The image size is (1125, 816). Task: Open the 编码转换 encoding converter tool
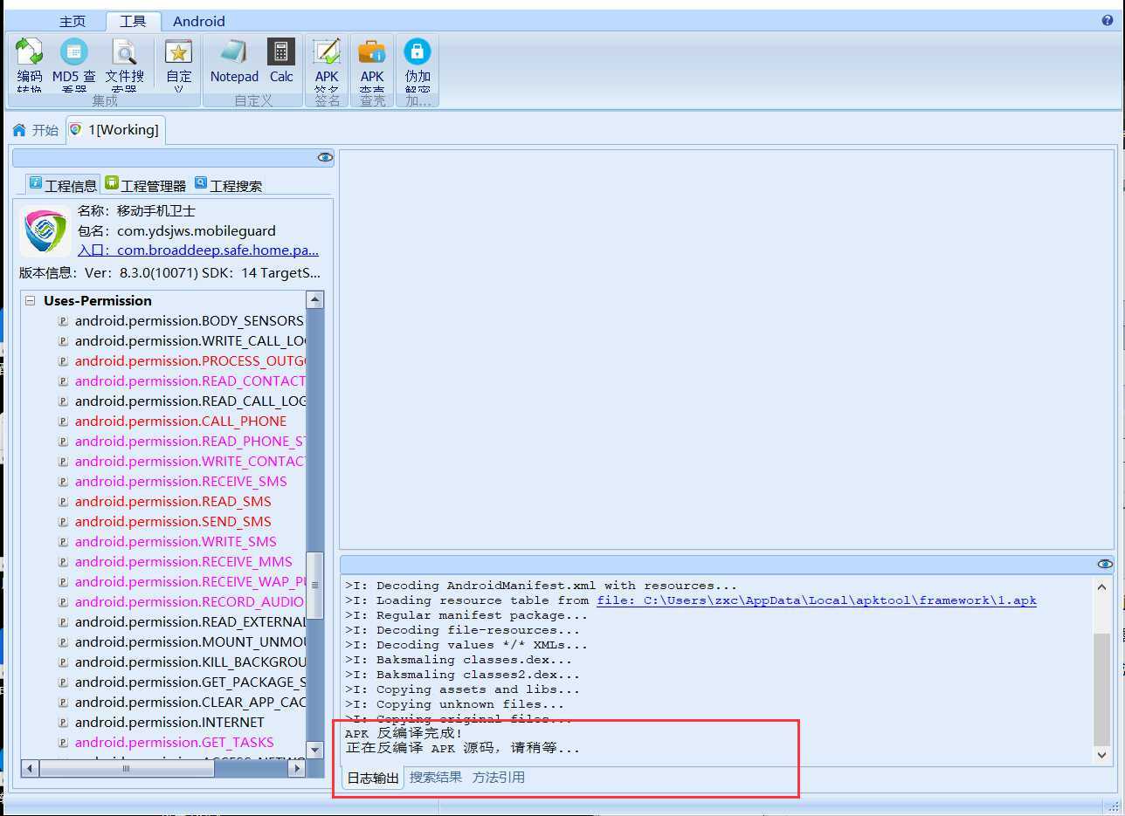pyautogui.click(x=29, y=64)
